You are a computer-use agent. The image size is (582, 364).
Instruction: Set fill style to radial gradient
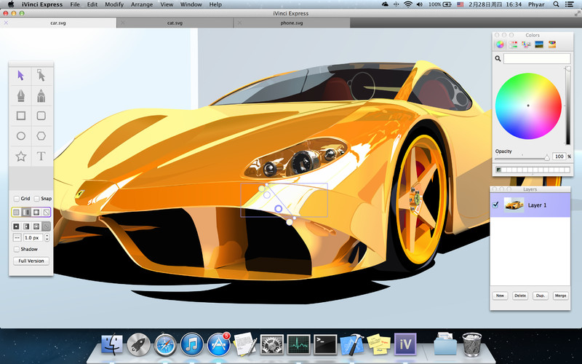36,213
